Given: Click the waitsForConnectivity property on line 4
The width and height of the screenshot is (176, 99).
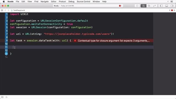Looking at the screenshot, I should coord(46,24).
